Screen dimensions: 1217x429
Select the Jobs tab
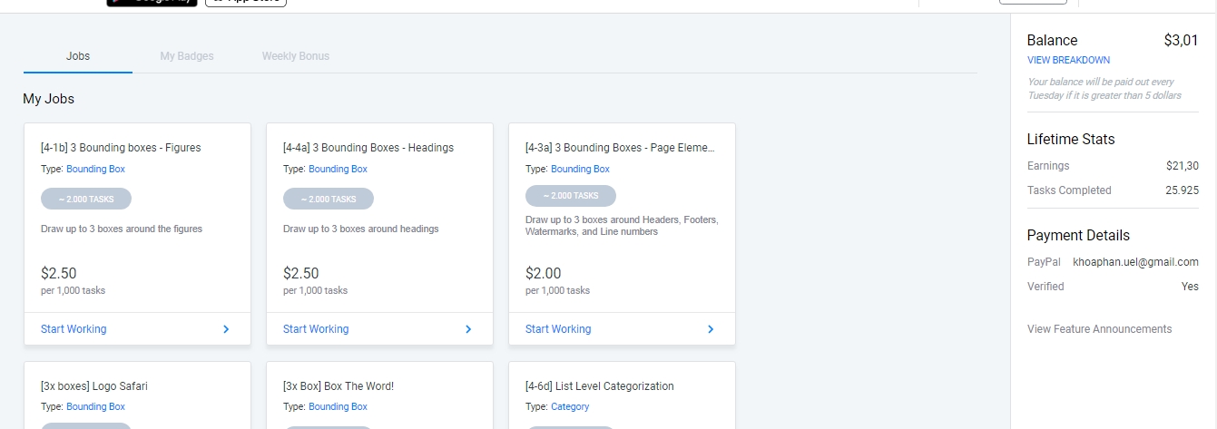(78, 56)
